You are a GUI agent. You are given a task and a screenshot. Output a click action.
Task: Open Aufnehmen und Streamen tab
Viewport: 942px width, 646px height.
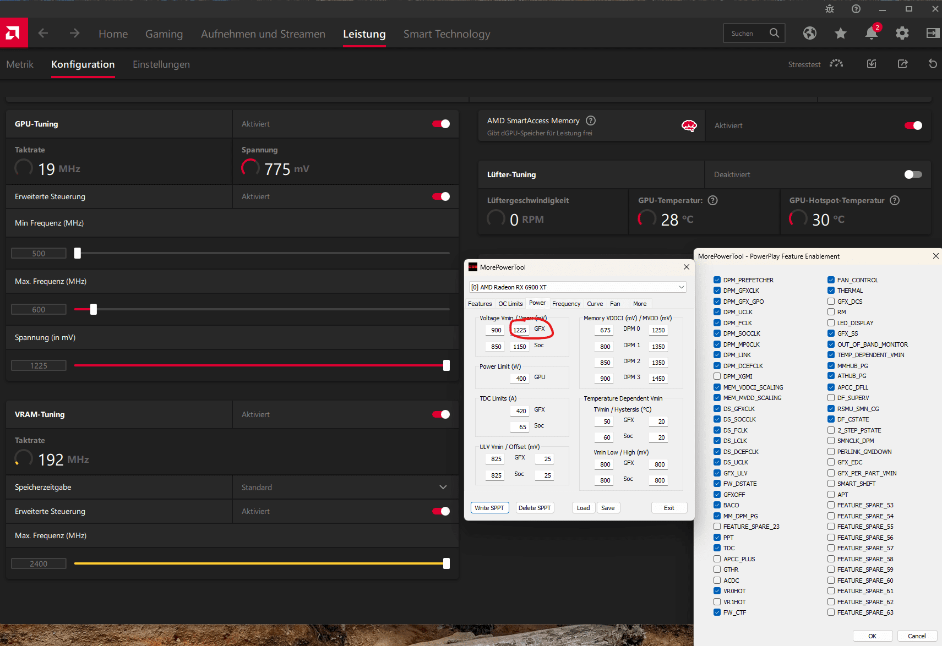[x=263, y=34]
